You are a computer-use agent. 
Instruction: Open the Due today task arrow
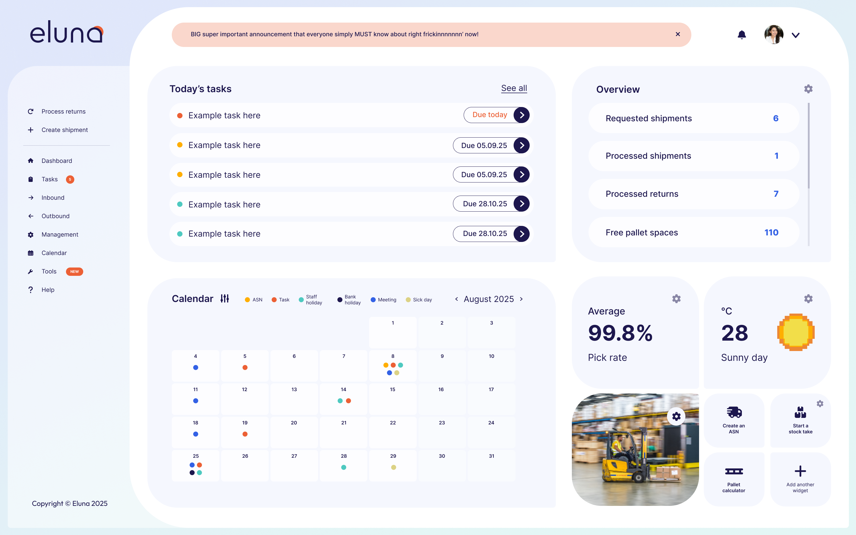point(521,115)
